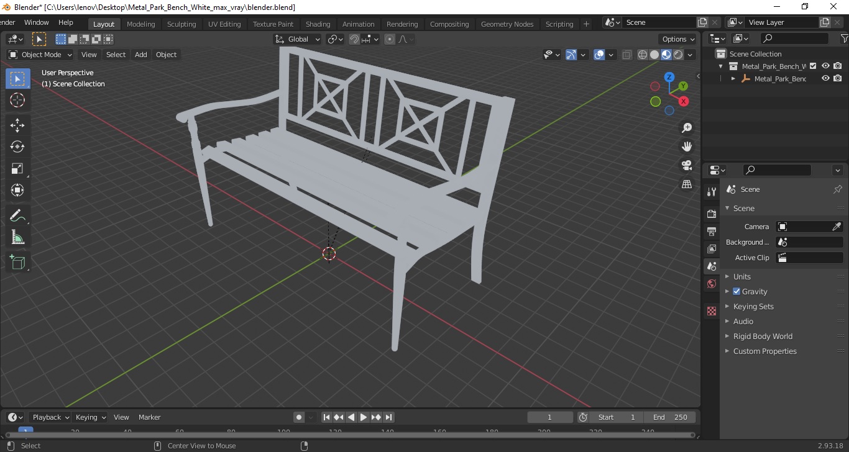The width and height of the screenshot is (849, 452).
Task: Click the green Y axis gizmo
Action: [x=682, y=86]
